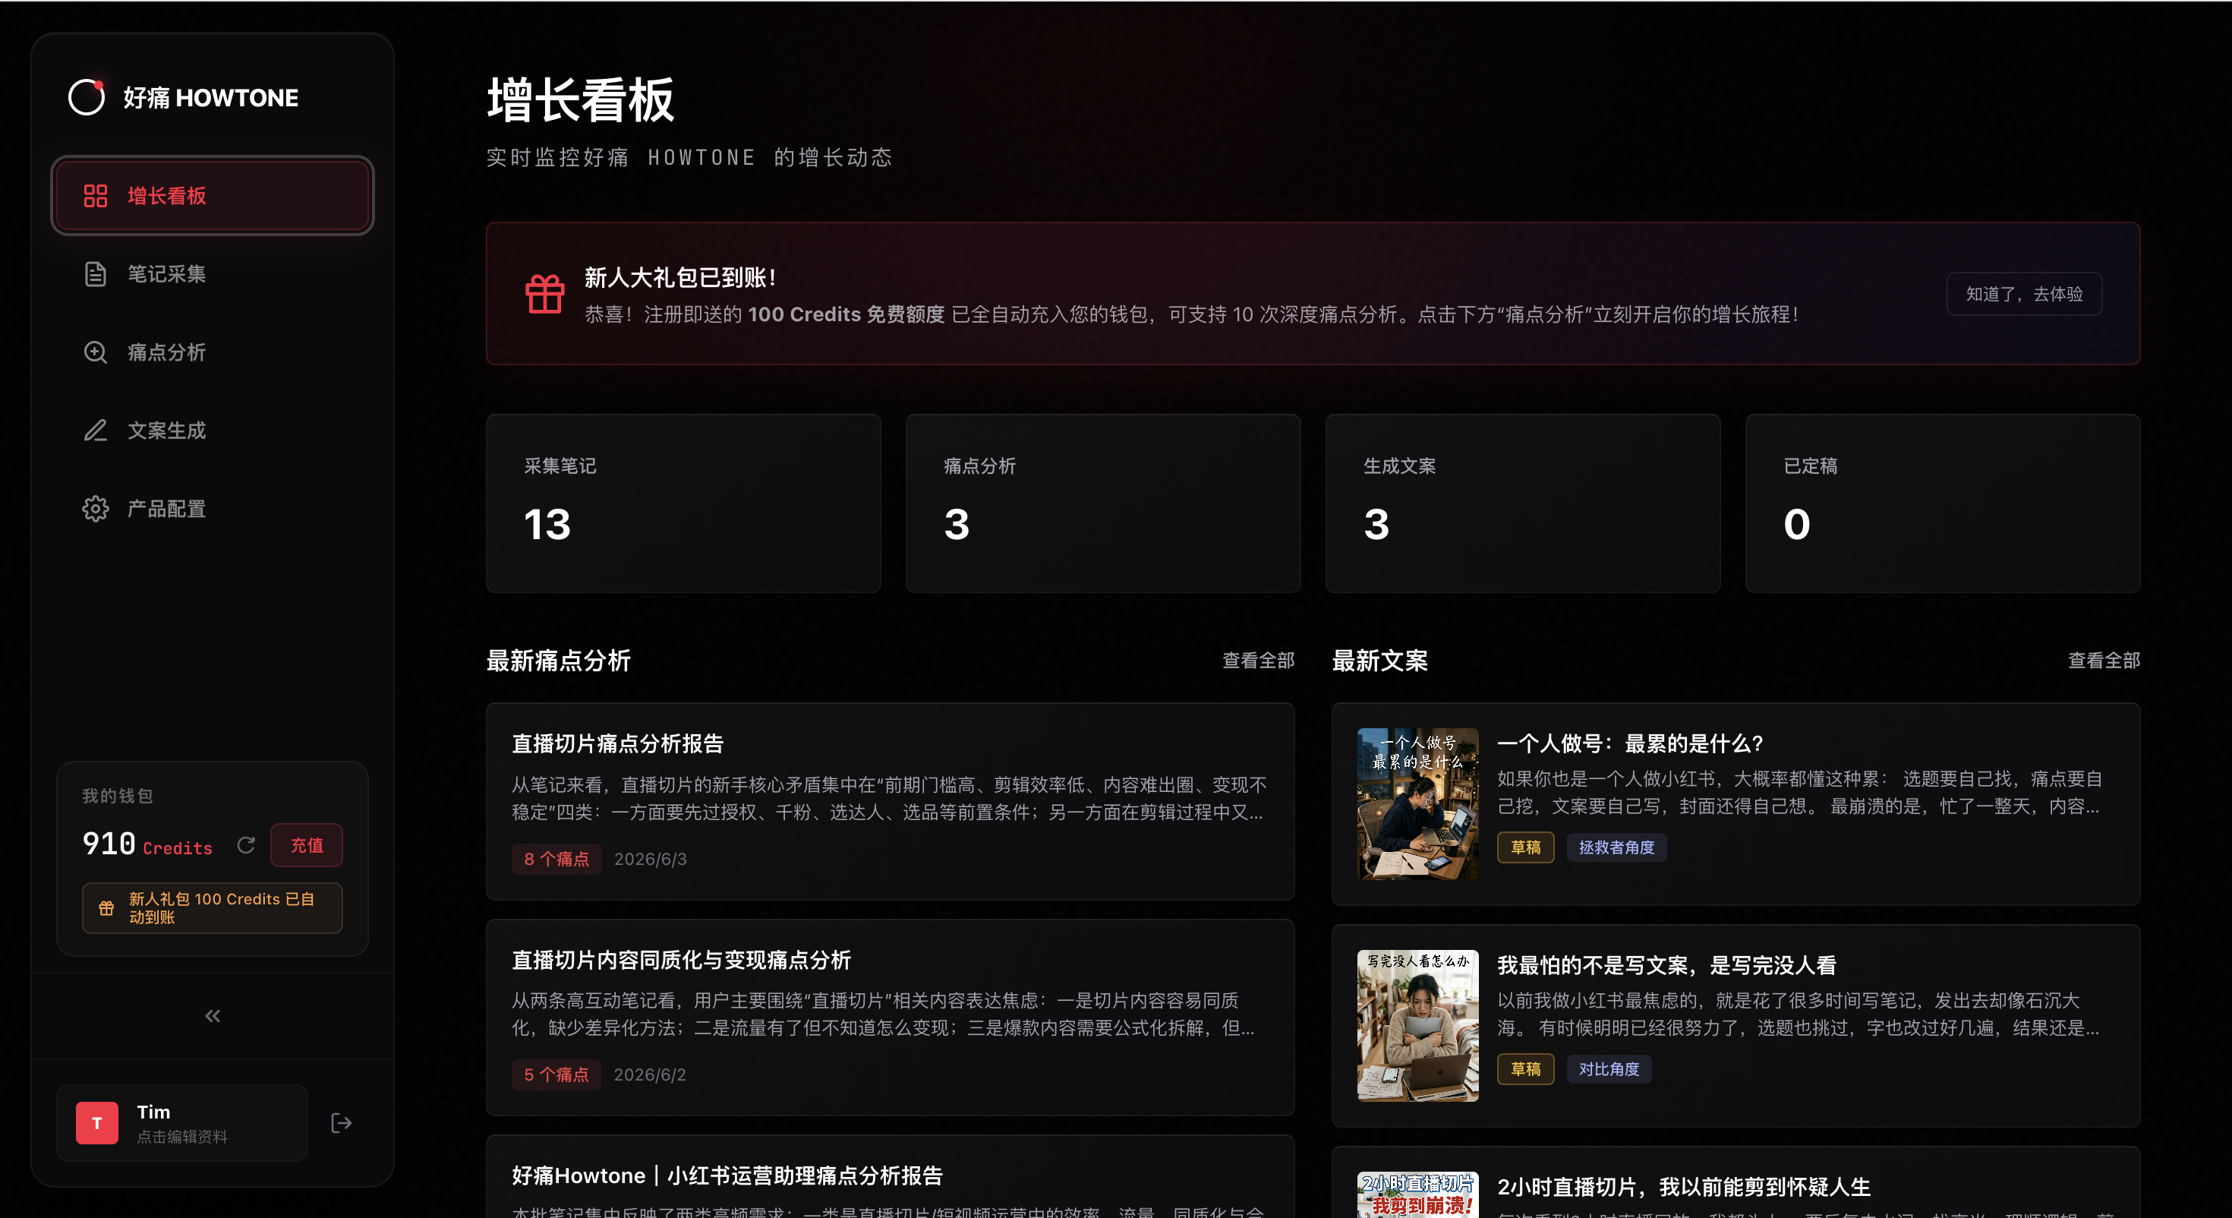Image resolution: width=2232 pixels, height=1218 pixels.
Task: Click the gift icon in welcome banner
Action: click(545, 293)
